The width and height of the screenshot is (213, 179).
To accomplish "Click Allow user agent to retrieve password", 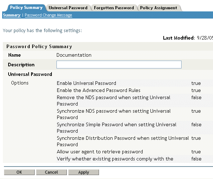I will (100, 152).
